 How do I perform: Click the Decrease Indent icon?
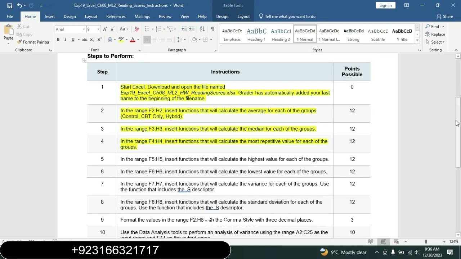[x=184, y=29]
